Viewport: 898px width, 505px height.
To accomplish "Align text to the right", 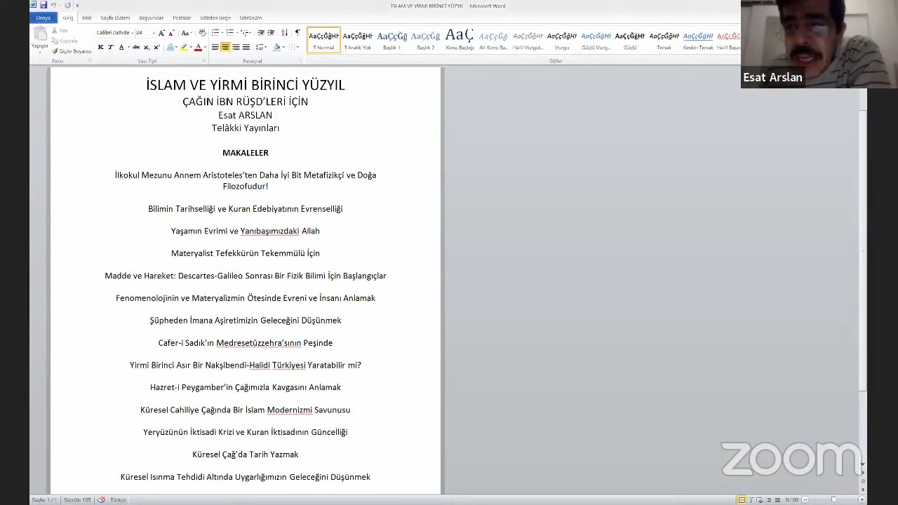I will click(x=236, y=47).
